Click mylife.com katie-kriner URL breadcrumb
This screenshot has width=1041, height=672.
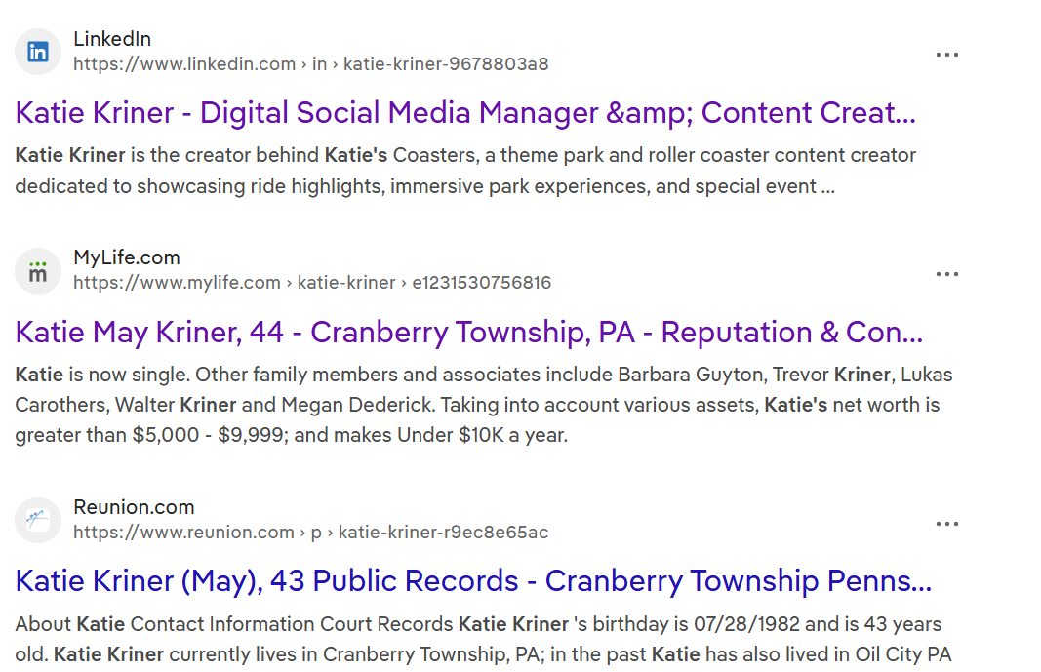pyautogui.click(x=312, y=283)
